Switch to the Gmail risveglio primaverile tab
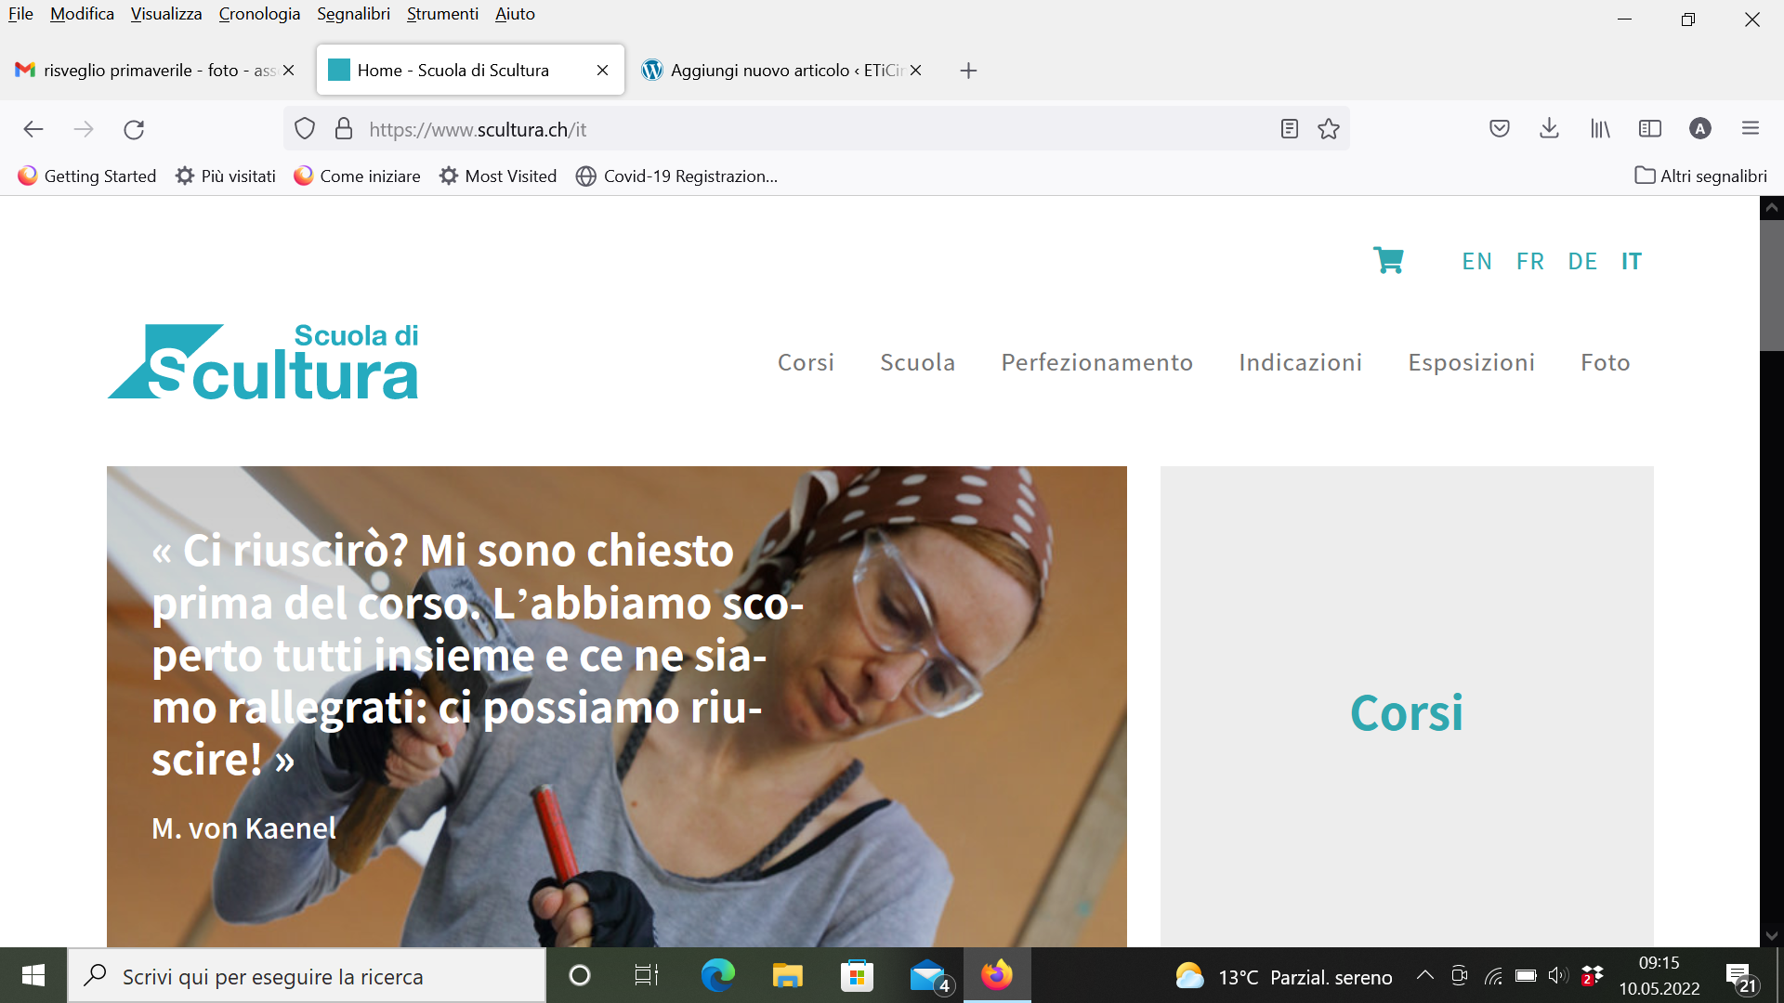The image size is (1784, 1003). tap(154, 71)
